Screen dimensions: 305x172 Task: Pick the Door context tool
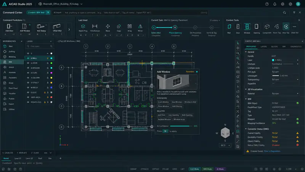click(238, 28)
